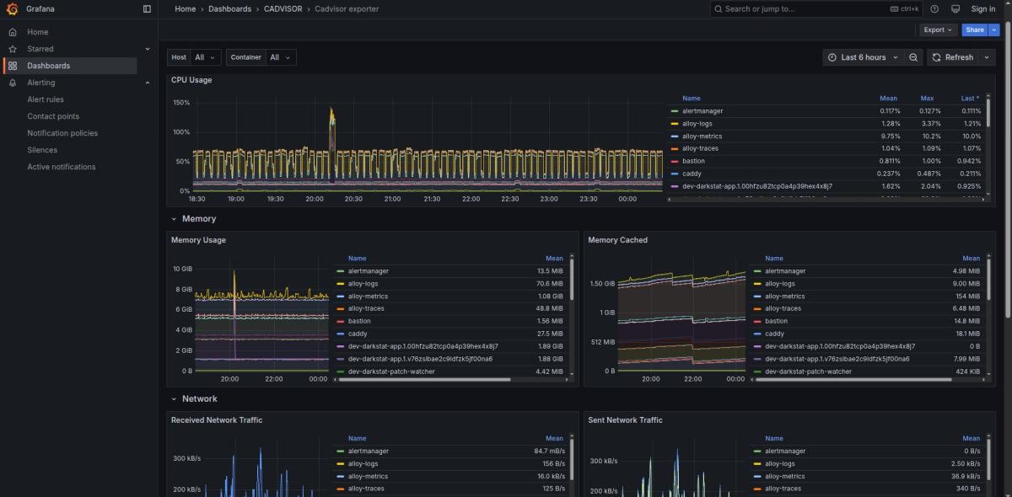The image size is (1012, 497).
Task: Click the zoom out time range icon
Action: (913, 57)
